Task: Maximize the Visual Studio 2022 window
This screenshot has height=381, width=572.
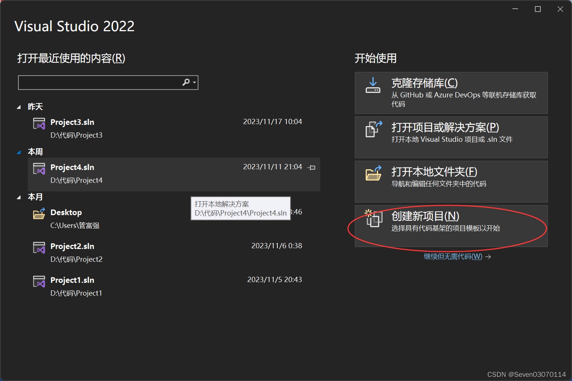Action: click(538, 9)
